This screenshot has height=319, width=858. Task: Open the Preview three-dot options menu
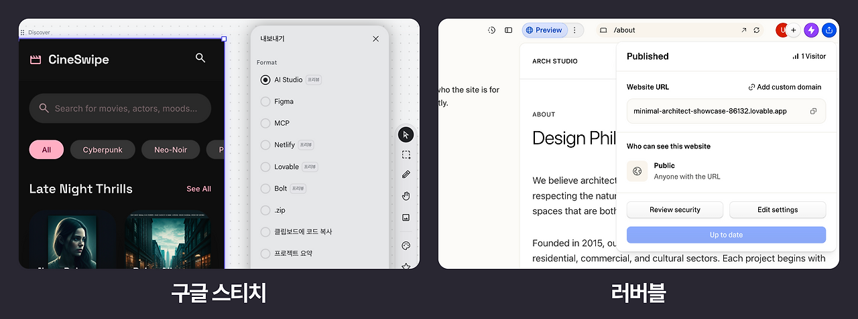coord(574,30)
